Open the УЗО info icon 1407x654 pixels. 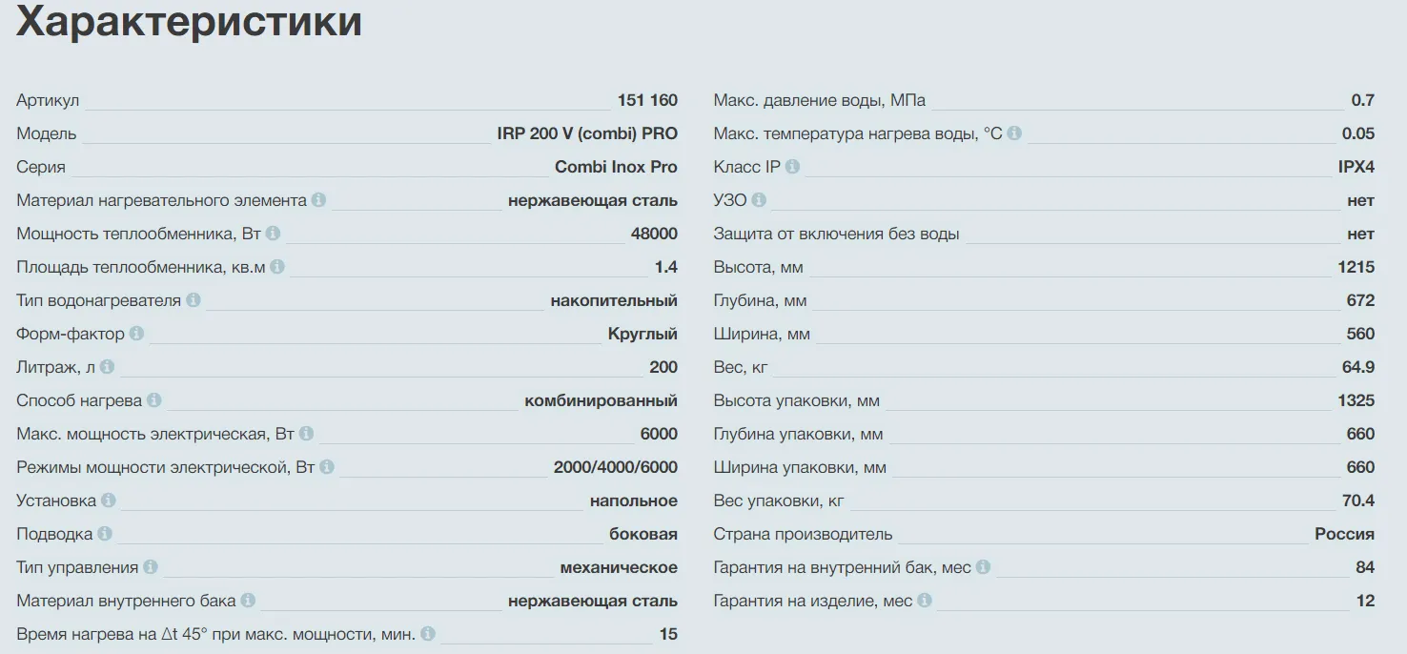[x=759, y=200]
